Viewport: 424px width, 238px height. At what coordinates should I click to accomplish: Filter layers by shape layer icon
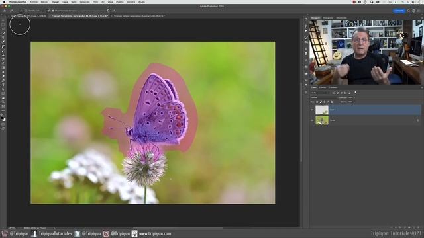(x=346, y=93)
